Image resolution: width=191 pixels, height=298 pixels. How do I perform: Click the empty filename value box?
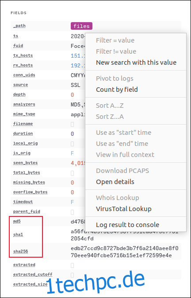(x=72, y=124)
